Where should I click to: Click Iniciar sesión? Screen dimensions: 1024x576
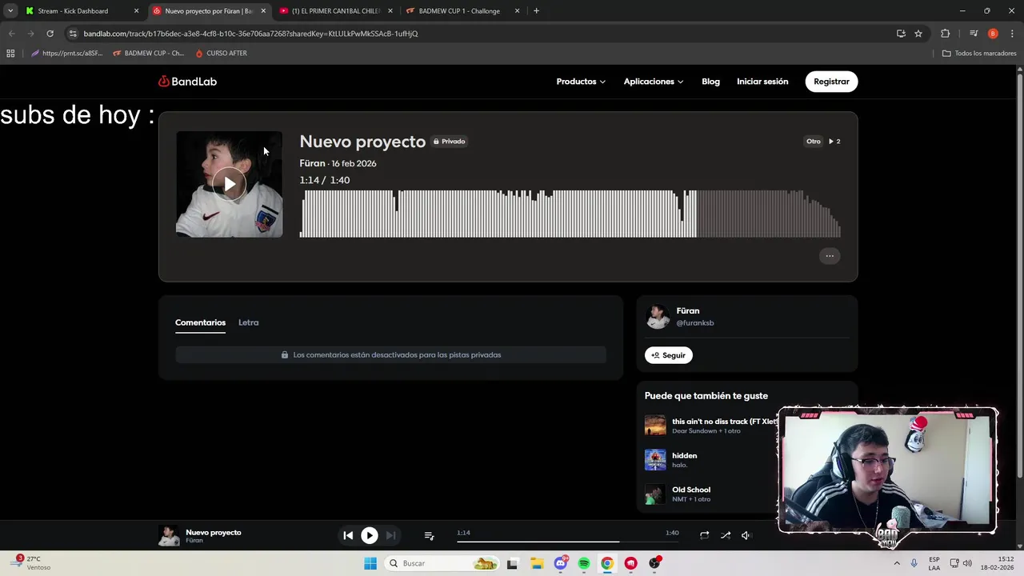(x=762, y=82)
